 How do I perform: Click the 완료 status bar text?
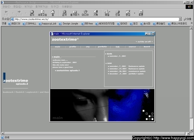coord(7,137)
